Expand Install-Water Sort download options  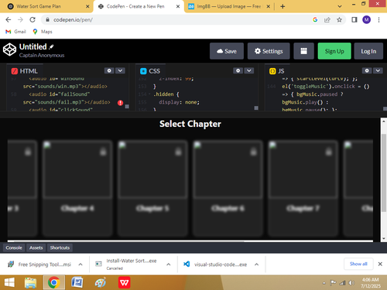click(x=169, y=264)
